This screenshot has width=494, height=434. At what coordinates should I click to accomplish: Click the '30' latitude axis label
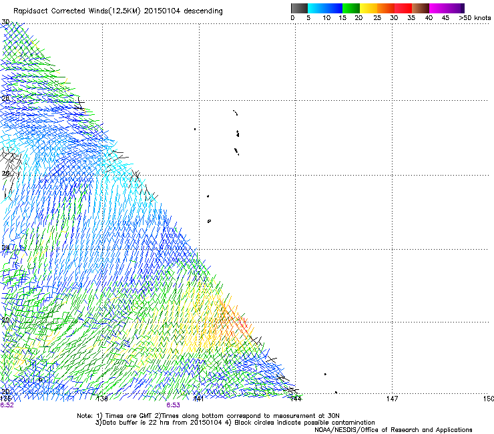click(x=5, y=22)
